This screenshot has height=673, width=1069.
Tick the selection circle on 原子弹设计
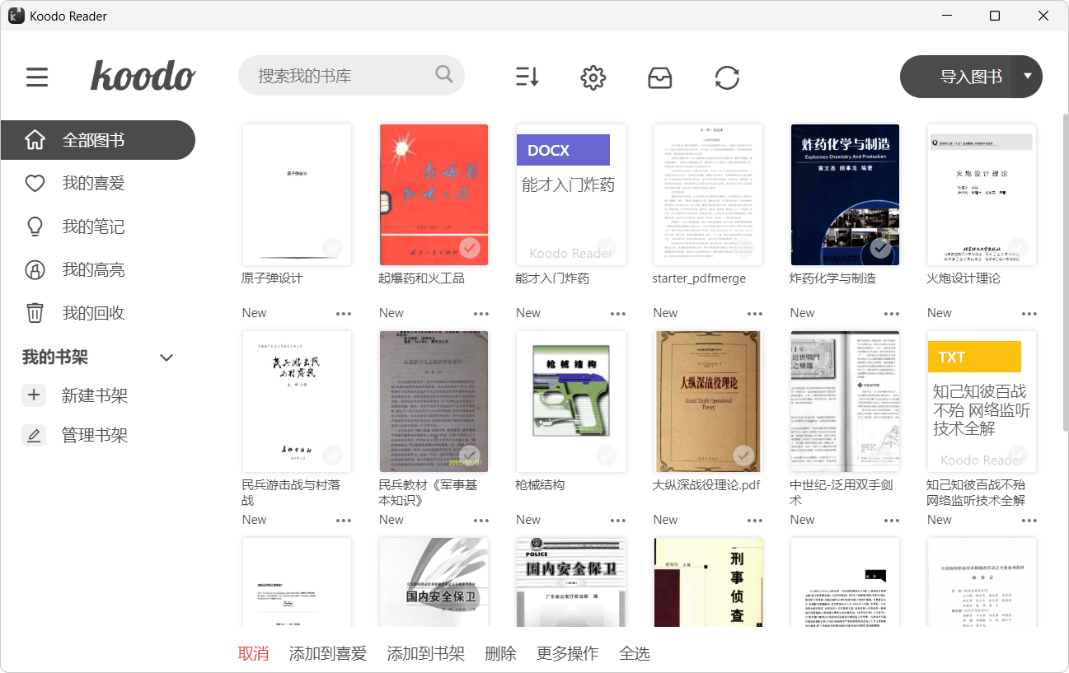(x=333, y=248)
